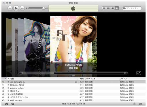Click the artist name in row 44
The image size is (147, 107).
89,85
